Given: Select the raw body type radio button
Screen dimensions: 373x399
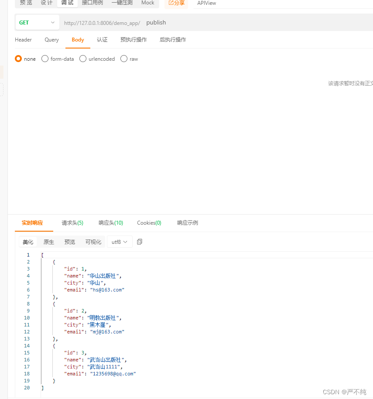Looking at the screenshot, I should pyautogui.click(x=123, y=59).
